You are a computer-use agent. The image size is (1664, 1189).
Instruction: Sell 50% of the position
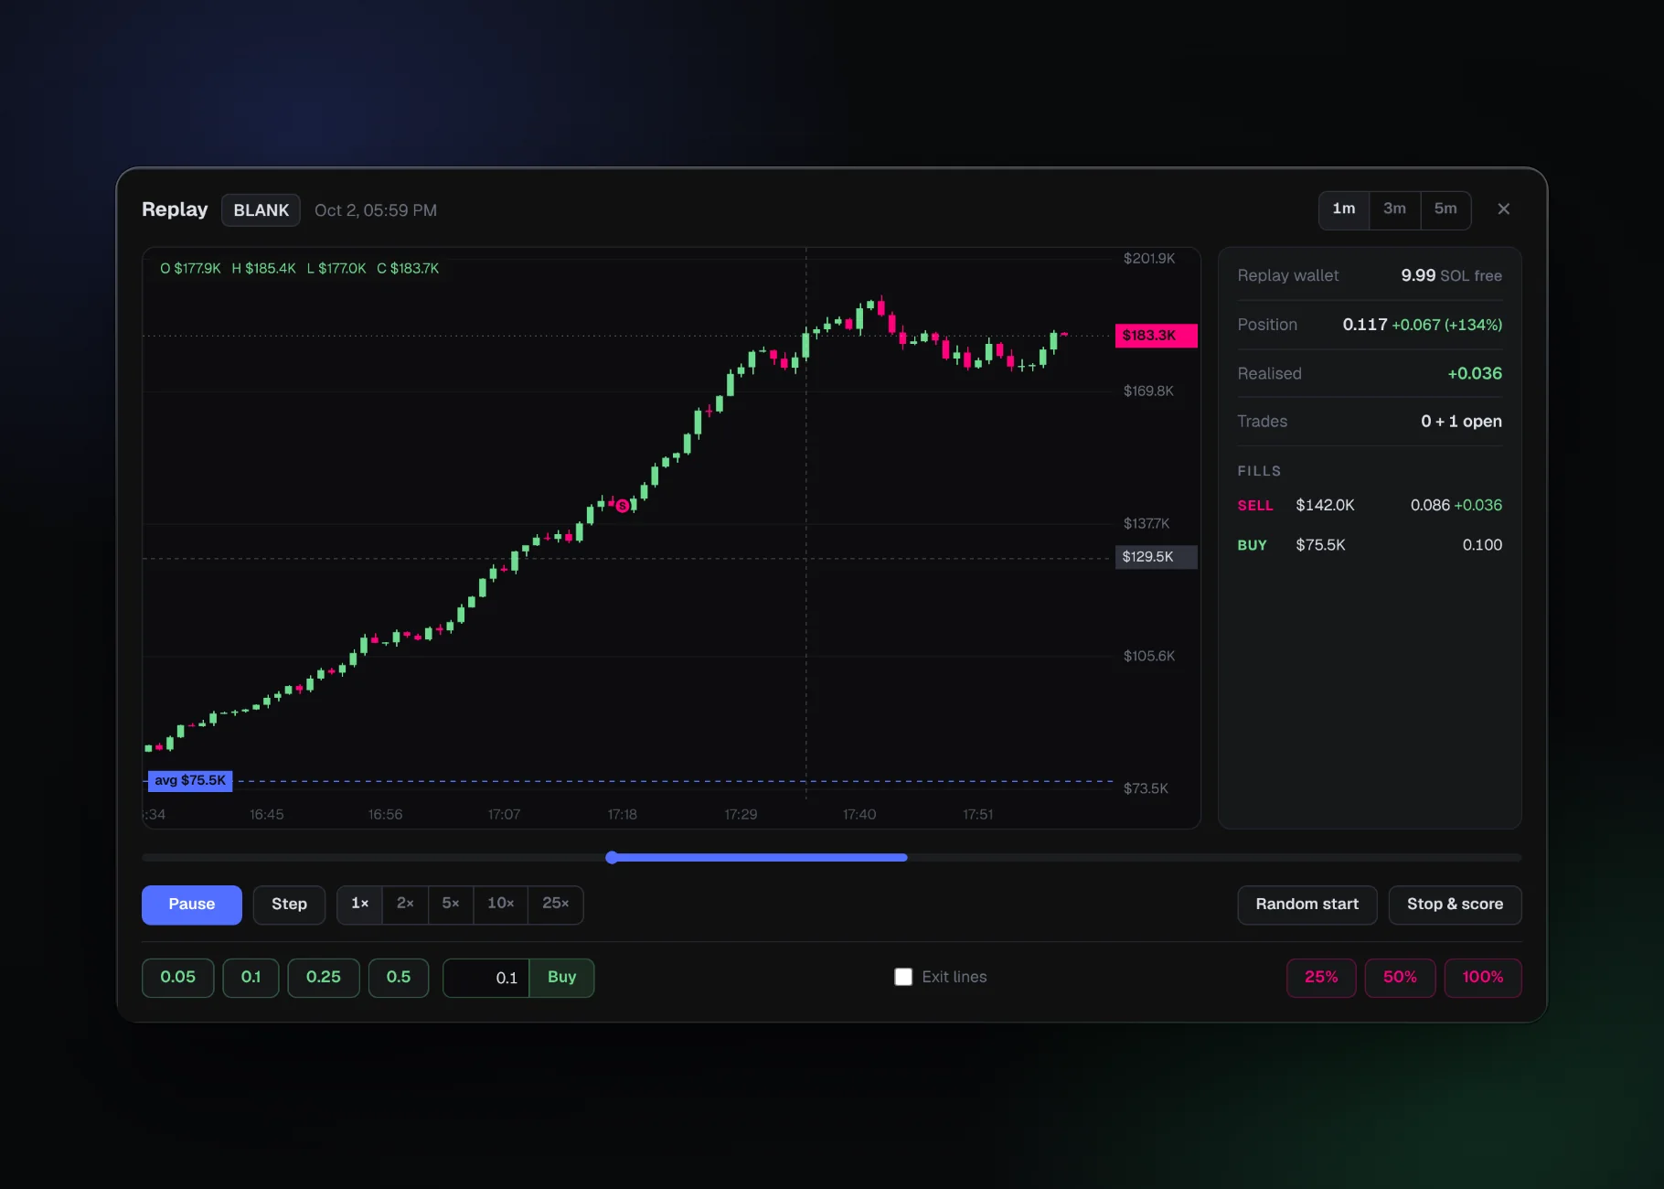pyautogui.click(x=1400, y=978)
